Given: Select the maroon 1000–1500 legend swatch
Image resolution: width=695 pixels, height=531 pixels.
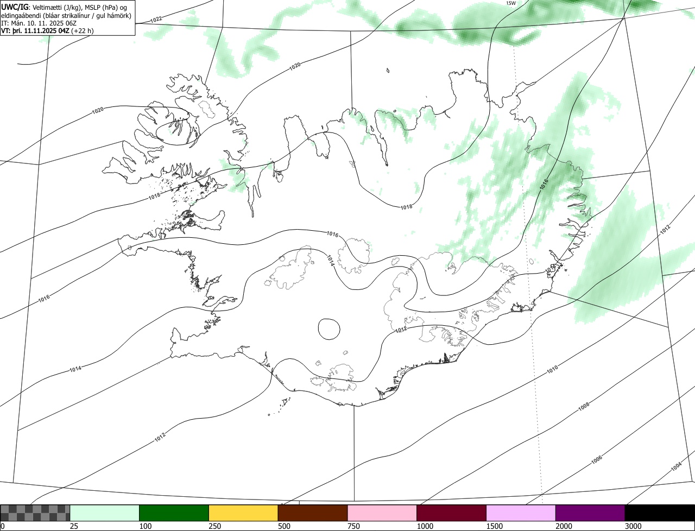Looking at the screenshot, I should tap(452, 513).
